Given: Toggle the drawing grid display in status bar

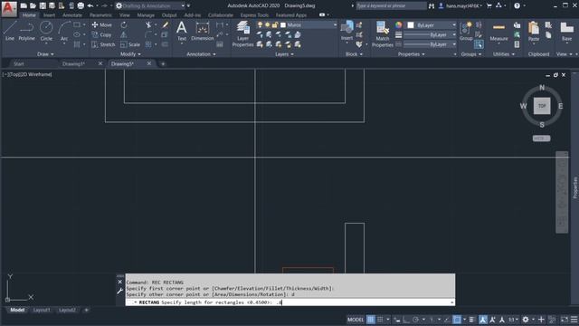Looking at the screenshot, I should tap(370, 320).
